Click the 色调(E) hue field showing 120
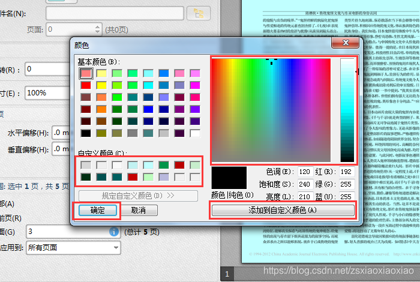 coord(305,172)
